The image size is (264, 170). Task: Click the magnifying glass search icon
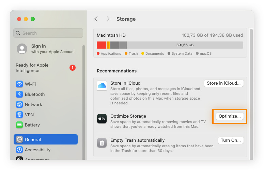click(x=18, y=33)
